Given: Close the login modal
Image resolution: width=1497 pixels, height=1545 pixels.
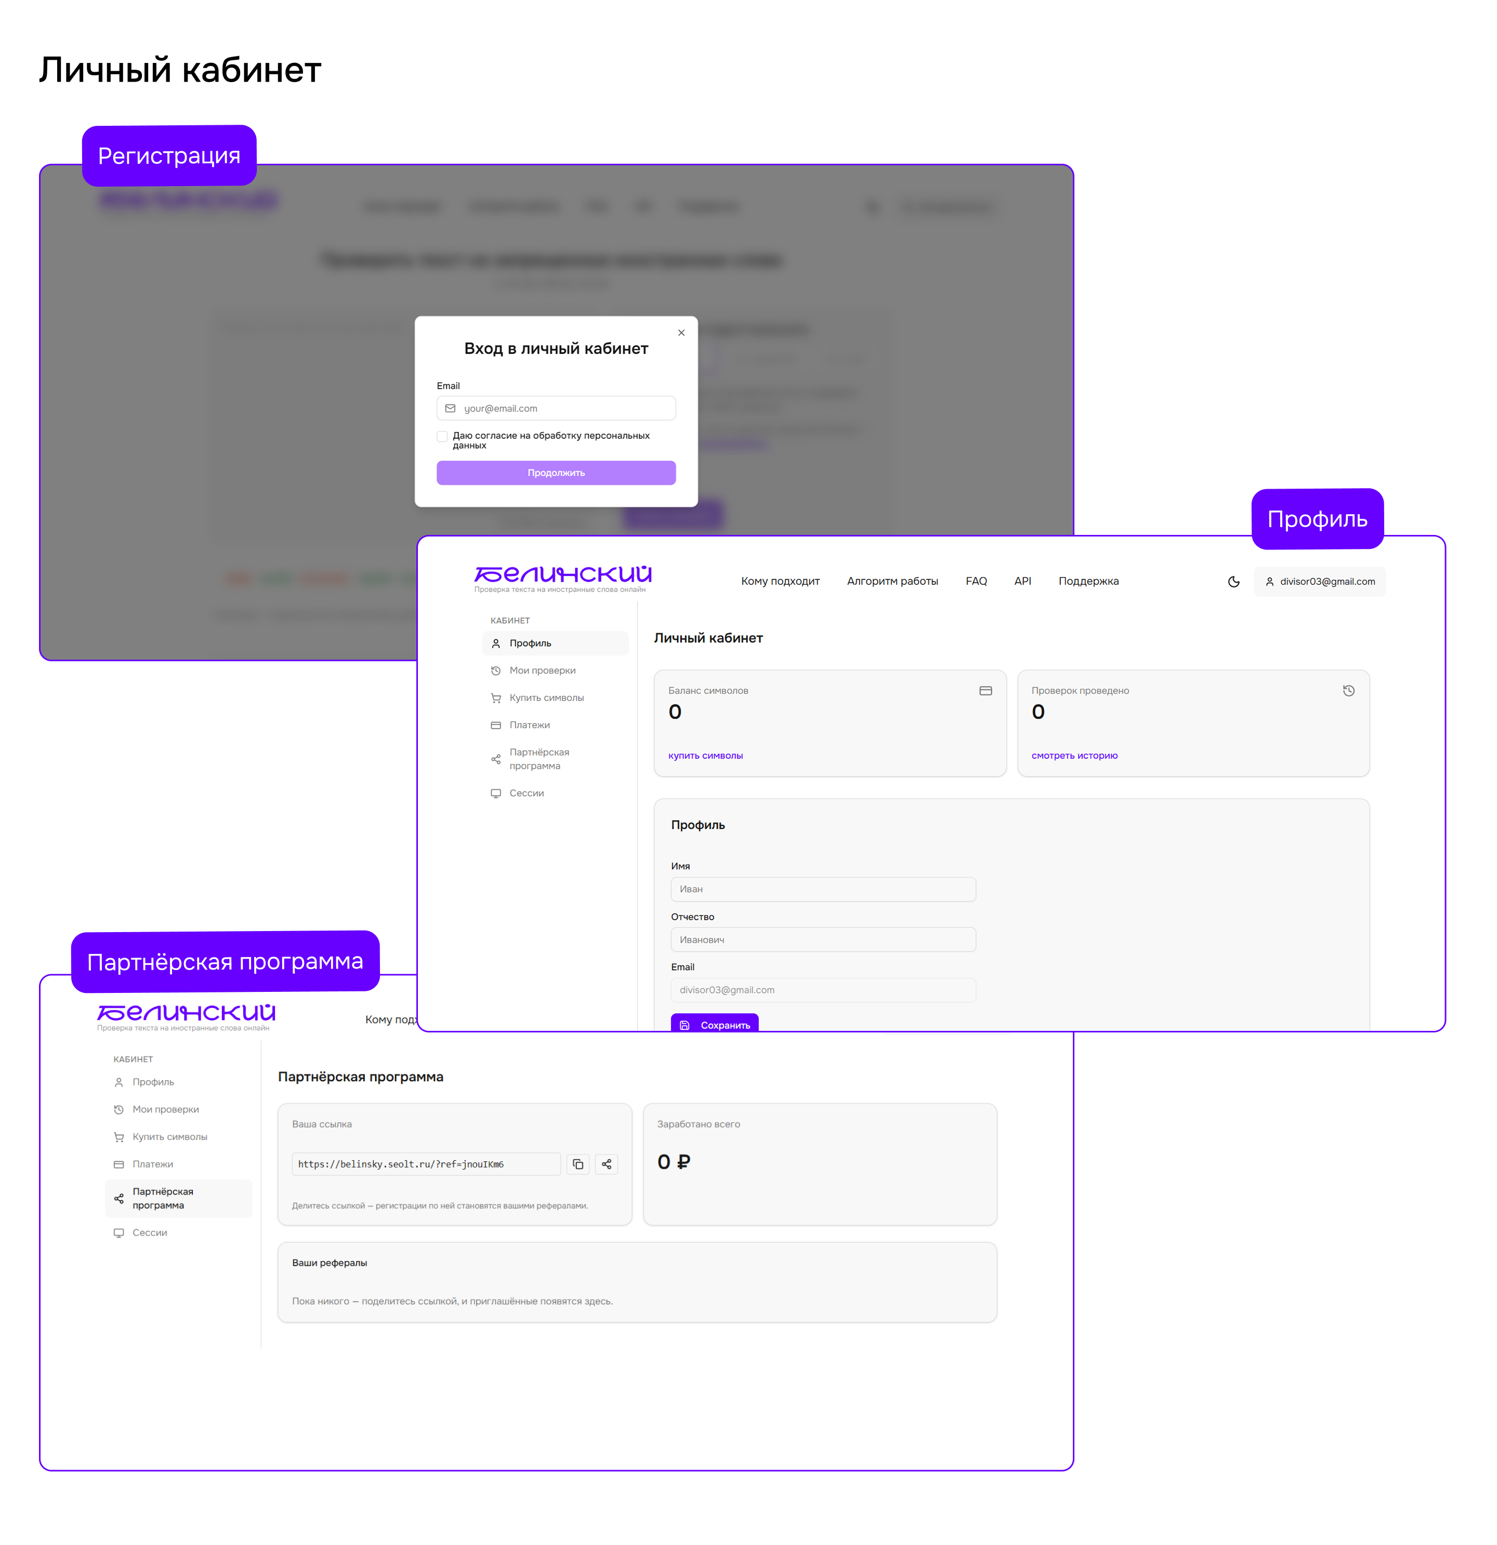Looking at the screenshot, I should coord(681,333).
